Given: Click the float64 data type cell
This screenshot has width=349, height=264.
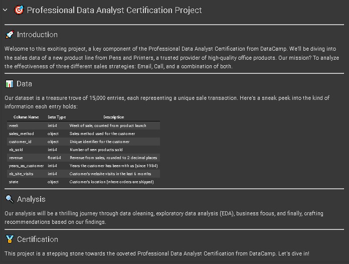Looking at the screenshot, I should 54,158.
